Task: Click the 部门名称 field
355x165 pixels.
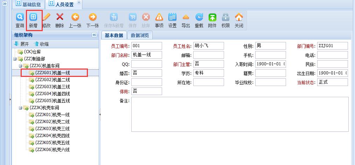Action: point(147,55)
